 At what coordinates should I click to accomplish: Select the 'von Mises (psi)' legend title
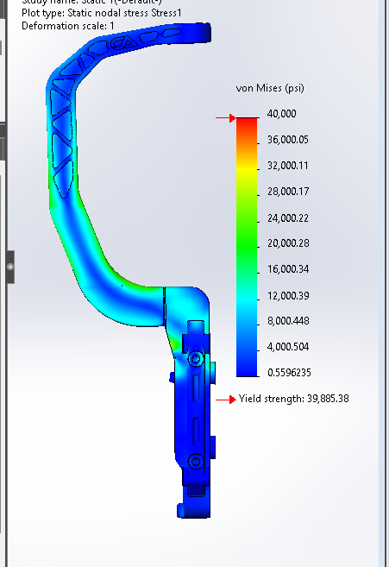270,88
